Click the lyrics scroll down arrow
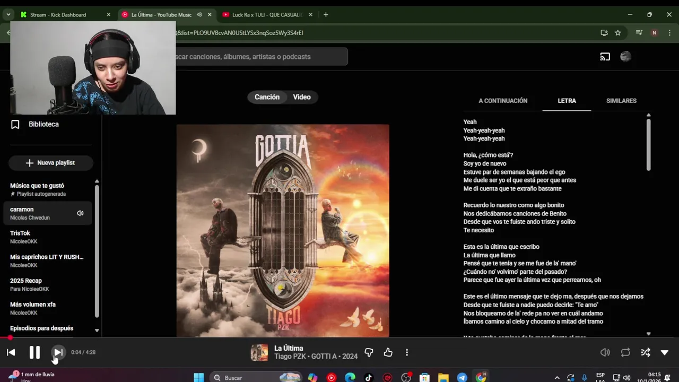 point(648,334)
